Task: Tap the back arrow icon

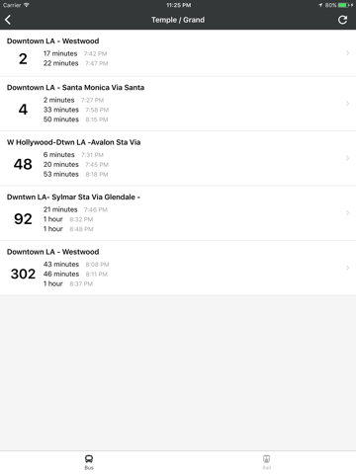Action: point(8,20)
